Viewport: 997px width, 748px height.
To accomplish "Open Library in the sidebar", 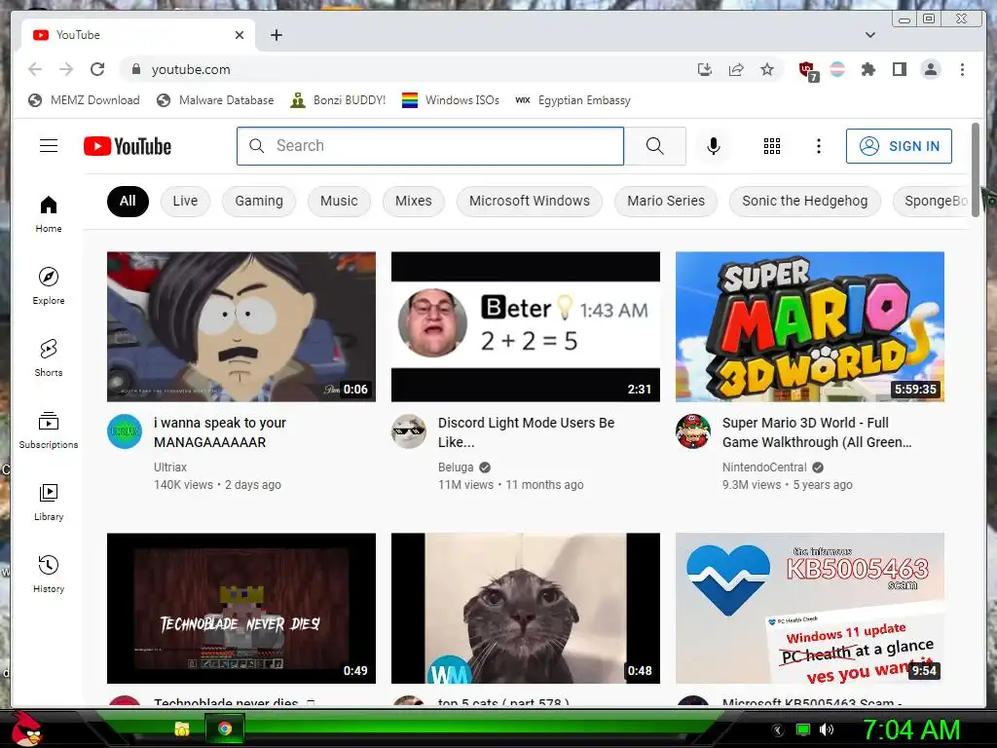I will 49,503.
